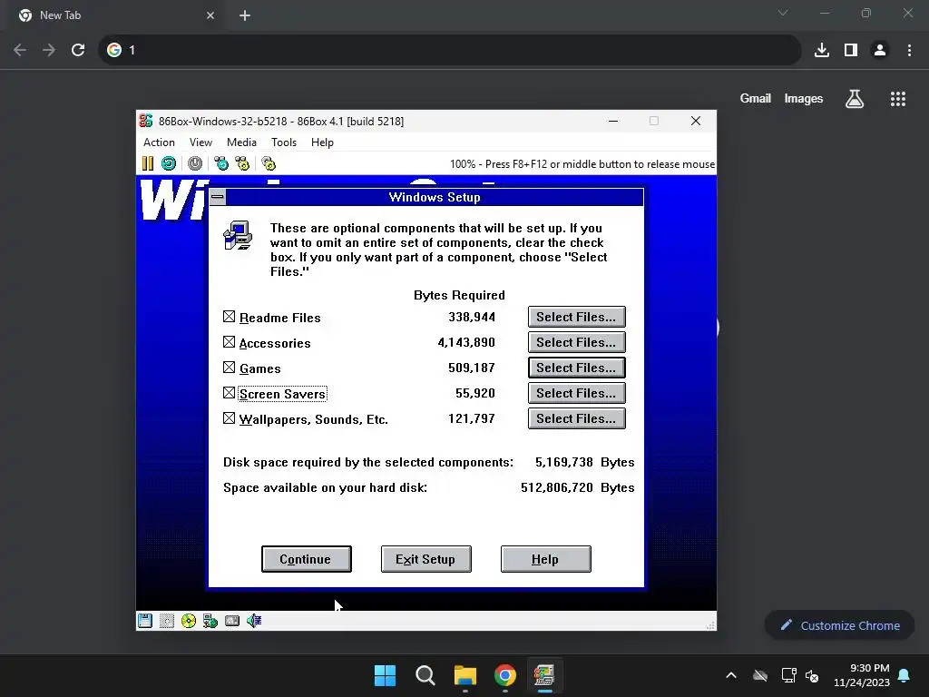This screenshot has width=929, height=697.
Task: Hard reset the 86Box machine
Action: click(169, 163)
